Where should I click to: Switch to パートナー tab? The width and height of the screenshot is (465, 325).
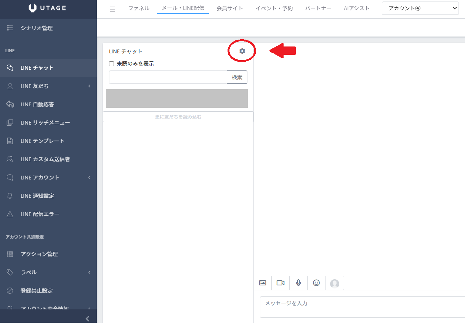[318, 8]
